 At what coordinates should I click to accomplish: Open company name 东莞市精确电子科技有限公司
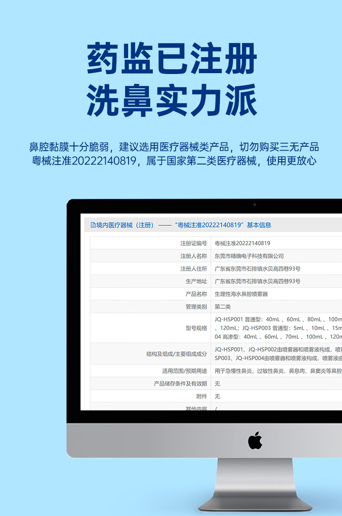[x=249, y=256]
